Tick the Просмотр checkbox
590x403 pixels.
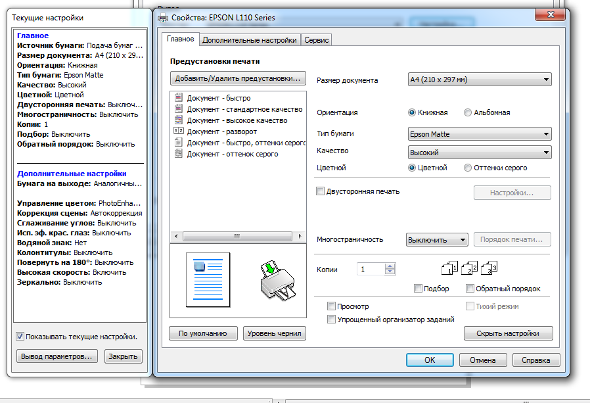(332, 306)
